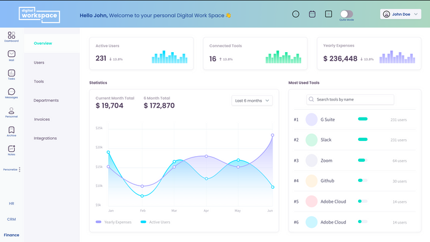Screen dimensions: 430x242
Task: Click the Personalize label in the sidebar
Action: 10,170
